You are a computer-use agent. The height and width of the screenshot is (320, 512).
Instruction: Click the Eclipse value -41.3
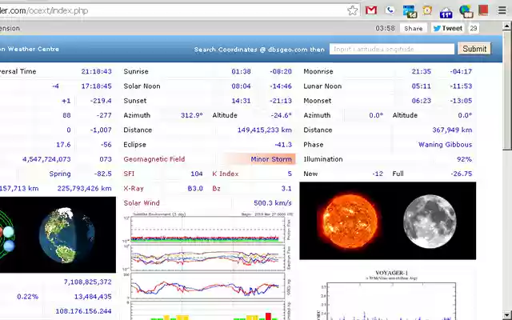(x=283, y=144)
